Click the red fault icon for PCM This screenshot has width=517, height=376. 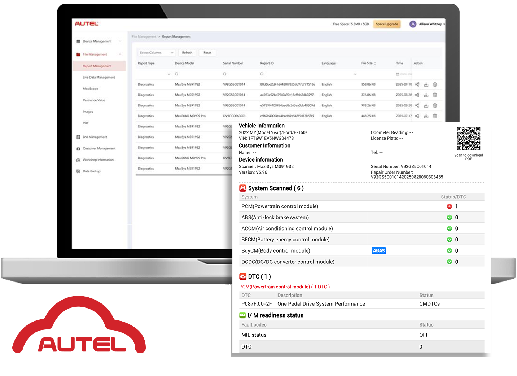[x=450, y=206]
